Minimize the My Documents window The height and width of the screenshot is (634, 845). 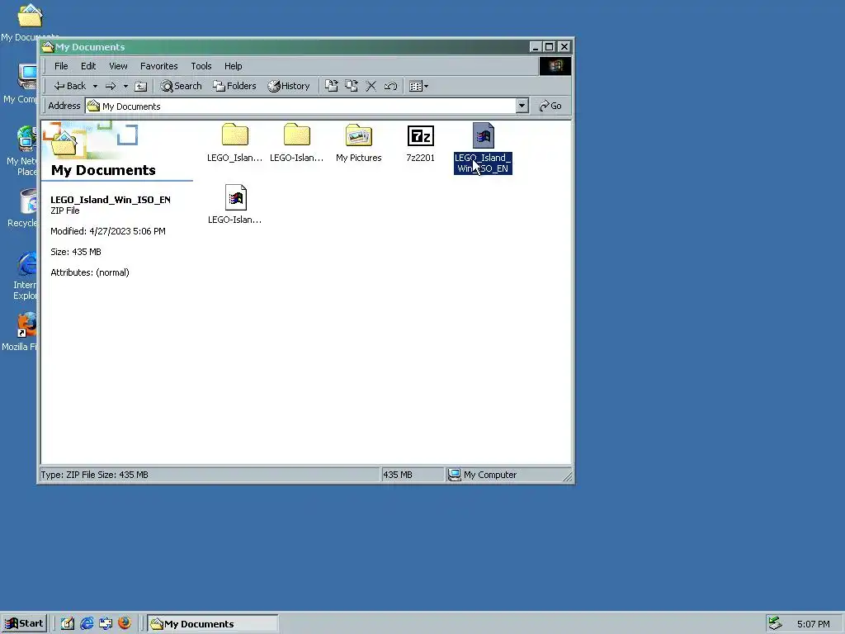535,47
